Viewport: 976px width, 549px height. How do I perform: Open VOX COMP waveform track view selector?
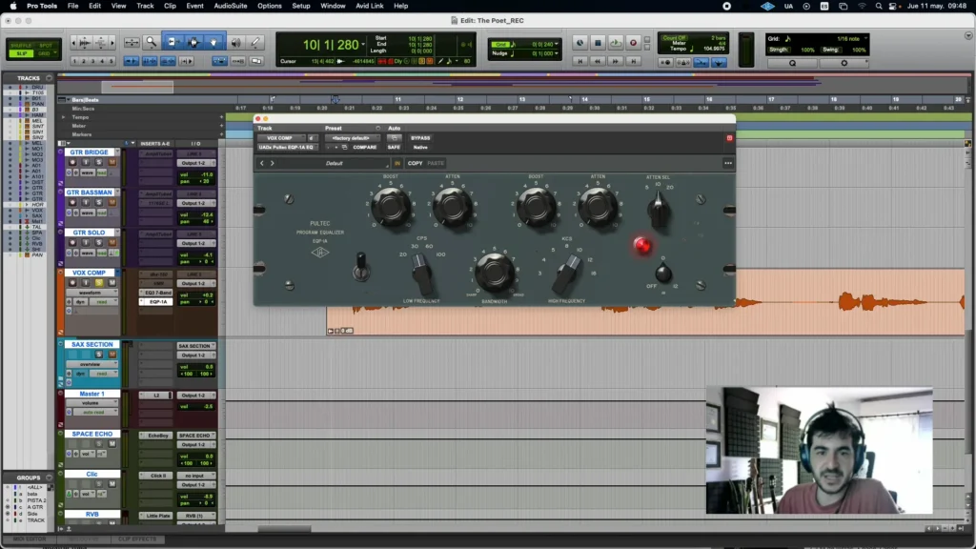pyautogui.click(x=91, y=293)
